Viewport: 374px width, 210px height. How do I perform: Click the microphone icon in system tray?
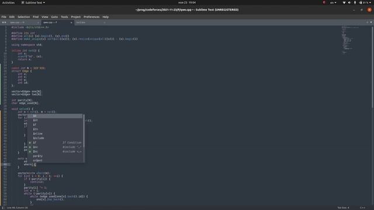[x=355, y=2]
